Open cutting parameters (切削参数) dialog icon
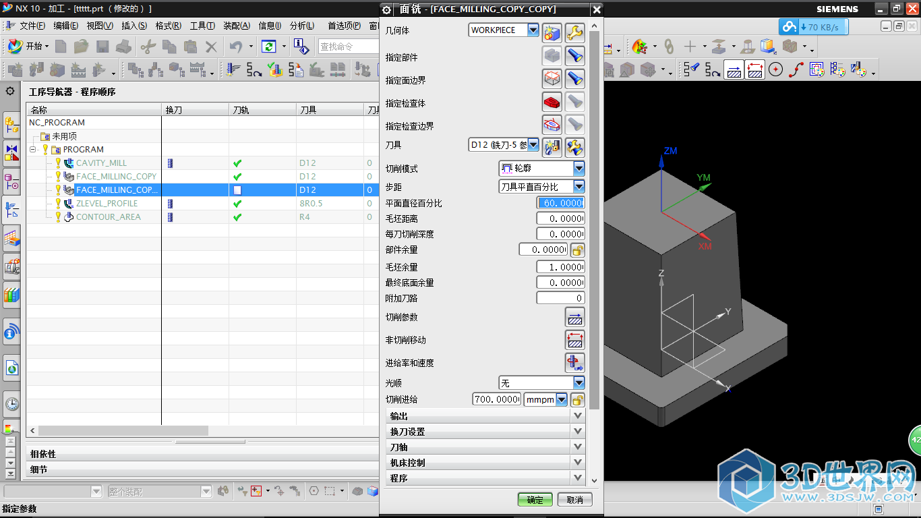The height and width of the screenshot is (518, 921). tap(574, 317)
